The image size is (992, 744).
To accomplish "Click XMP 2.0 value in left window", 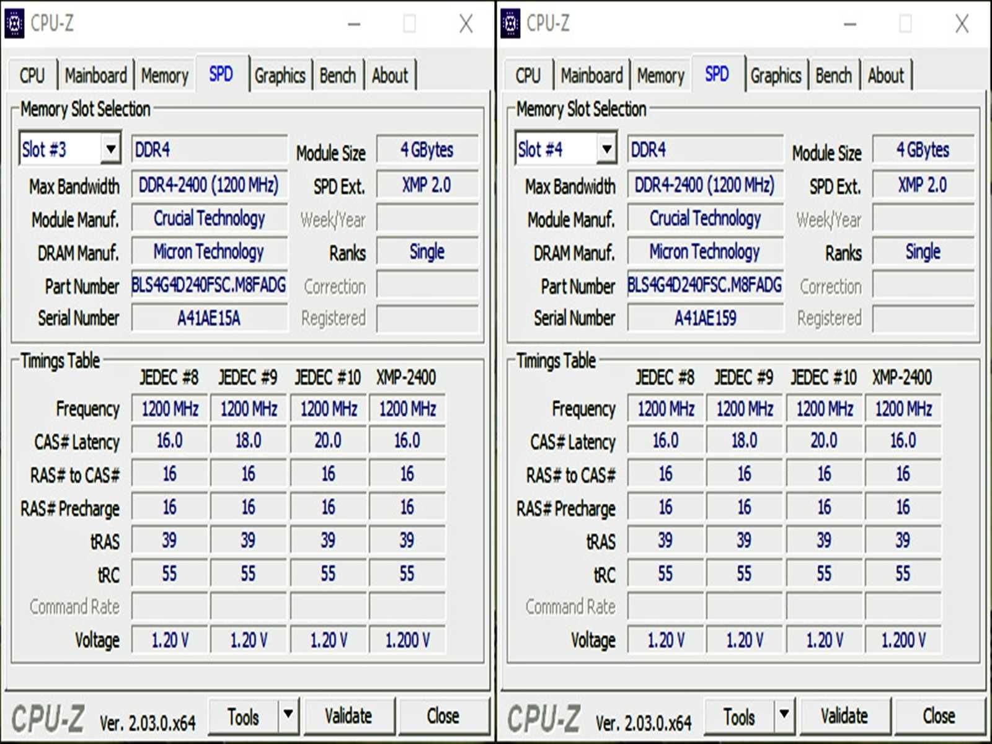I will point(427,185).
